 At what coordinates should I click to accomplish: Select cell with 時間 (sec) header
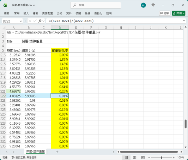click(x=13, y=51)
